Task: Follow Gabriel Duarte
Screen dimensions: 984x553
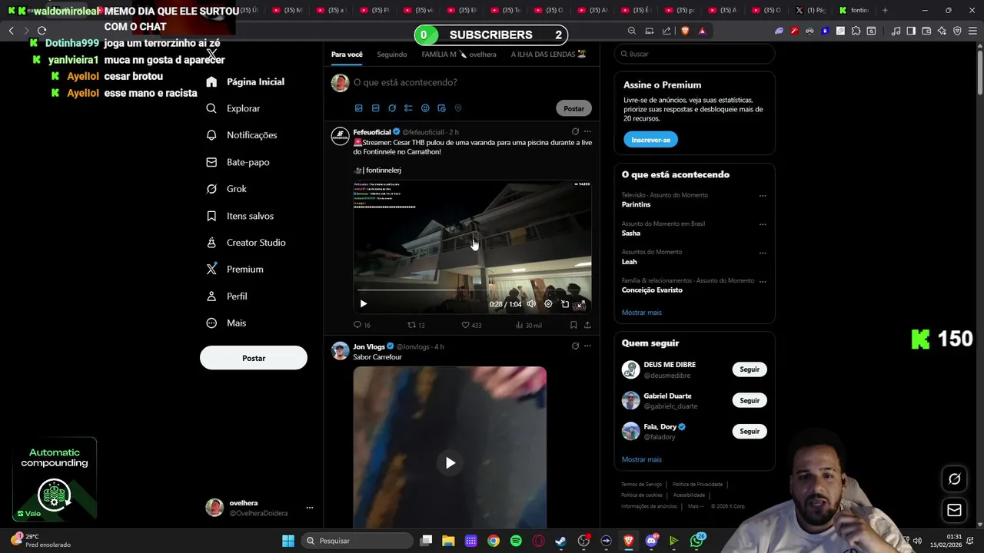Action: (x=750, y=400)
